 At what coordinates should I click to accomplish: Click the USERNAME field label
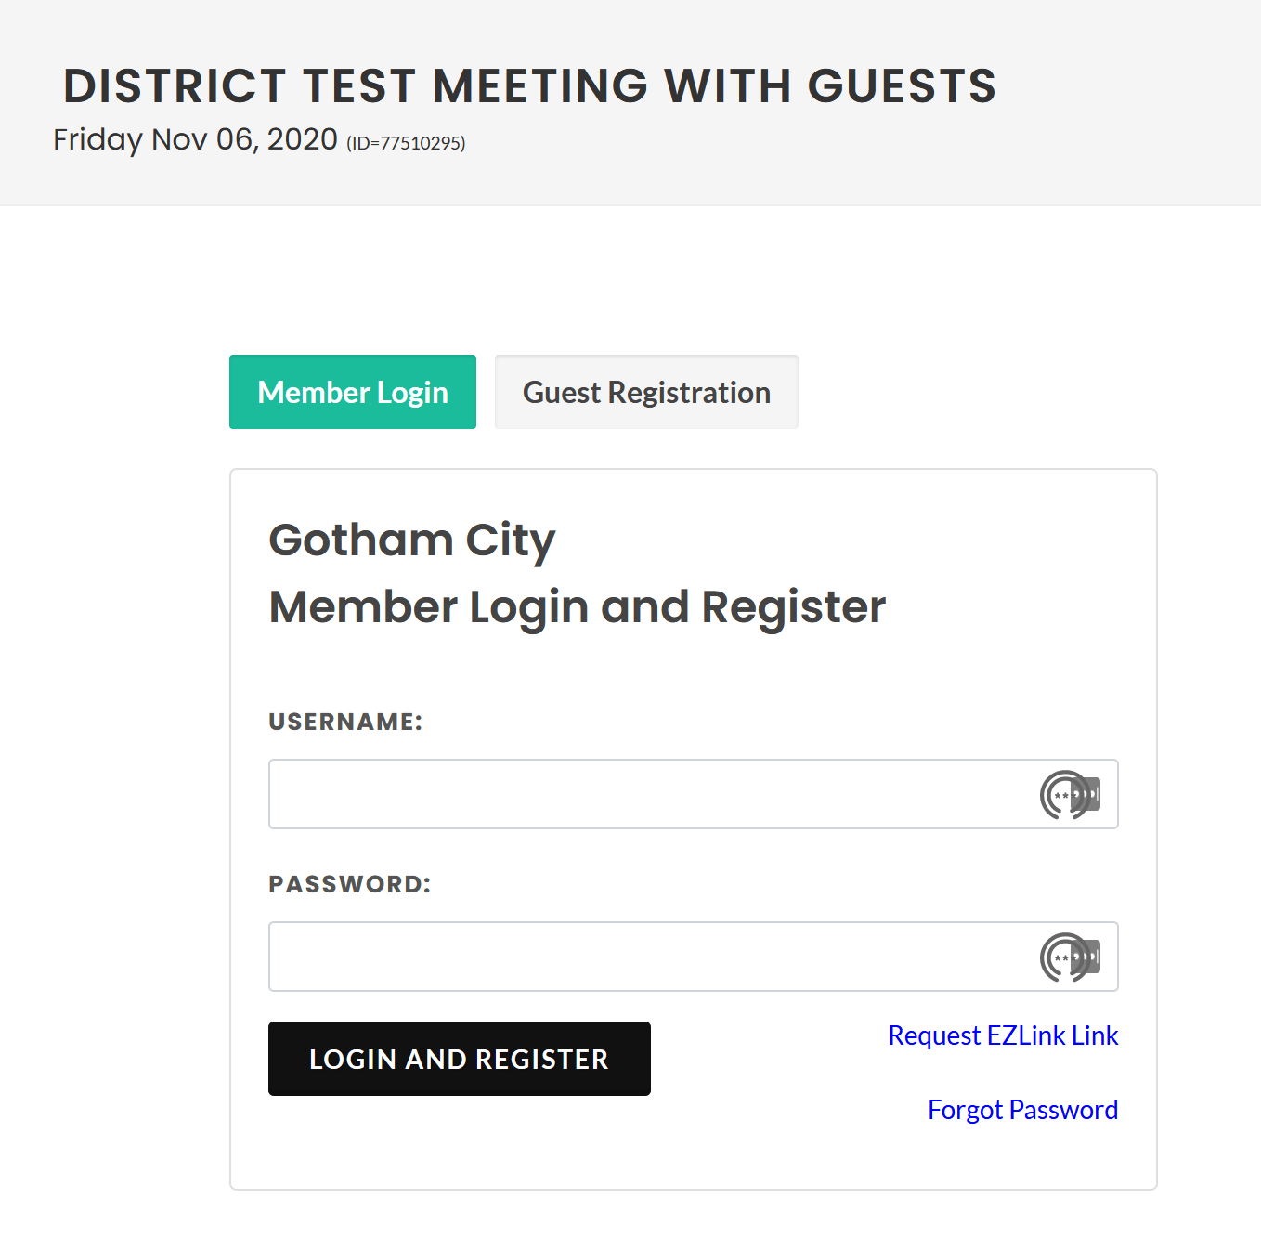click(345, 722)
